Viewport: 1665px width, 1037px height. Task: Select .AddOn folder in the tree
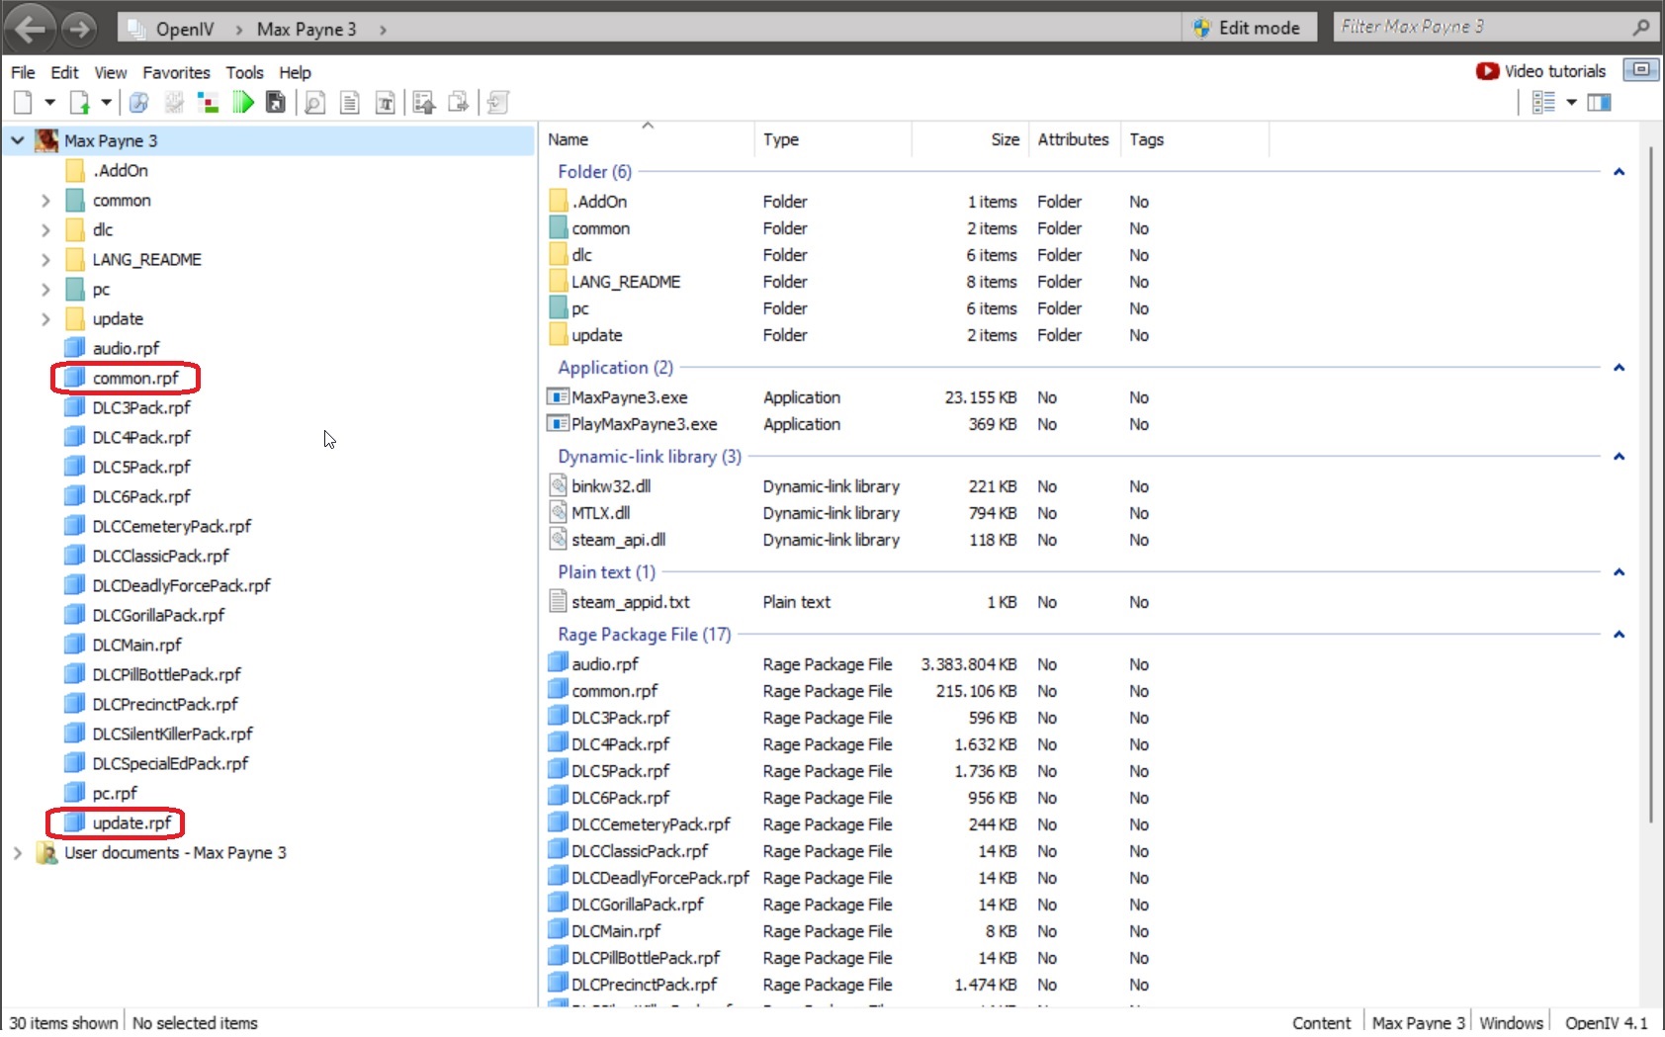120,170
